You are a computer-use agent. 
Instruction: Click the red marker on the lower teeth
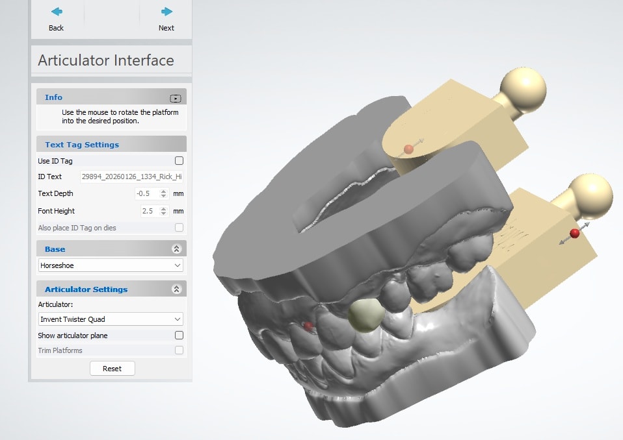click(308, 326)
